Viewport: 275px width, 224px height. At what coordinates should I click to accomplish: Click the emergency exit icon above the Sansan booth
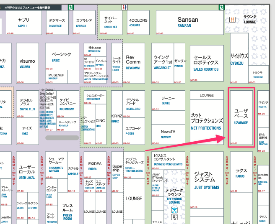coord(222,8)
